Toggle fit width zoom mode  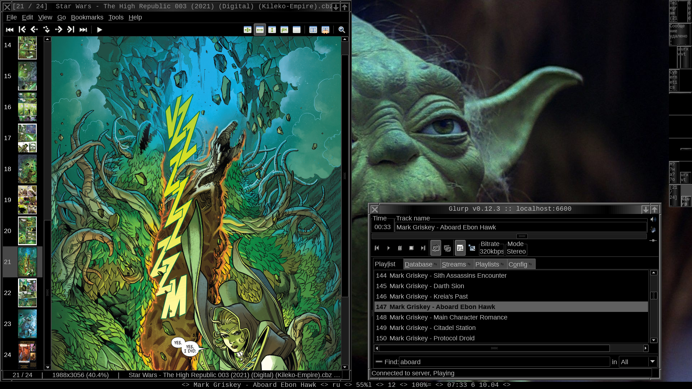tap(260, 30)
